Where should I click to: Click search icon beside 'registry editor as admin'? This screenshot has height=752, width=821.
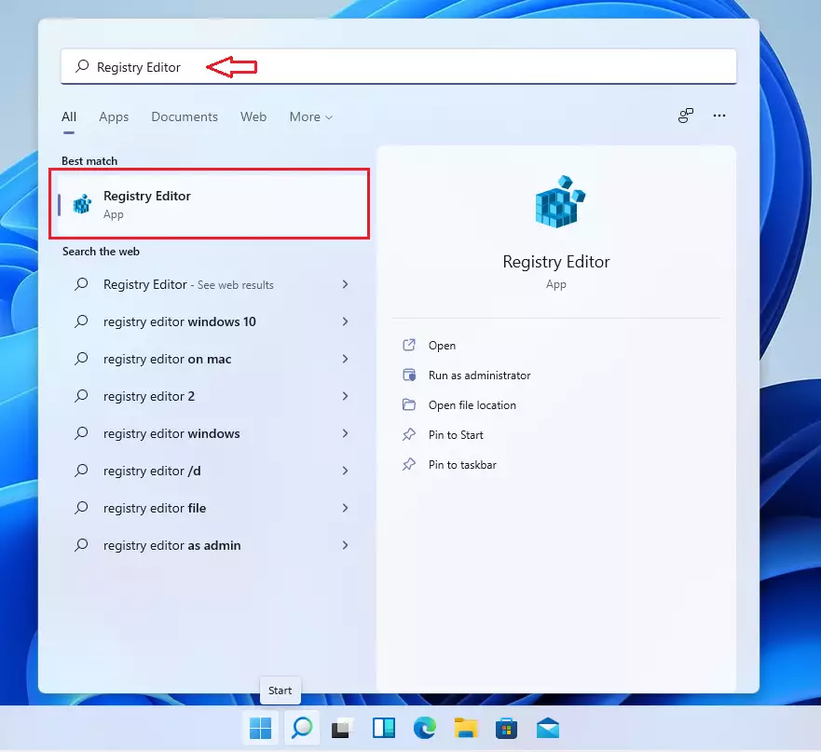(x=81, y=545)
